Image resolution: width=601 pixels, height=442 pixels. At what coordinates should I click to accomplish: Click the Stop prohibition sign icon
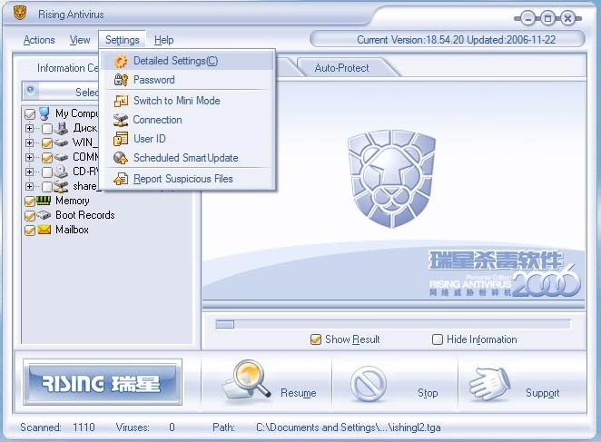pos(369,384)
